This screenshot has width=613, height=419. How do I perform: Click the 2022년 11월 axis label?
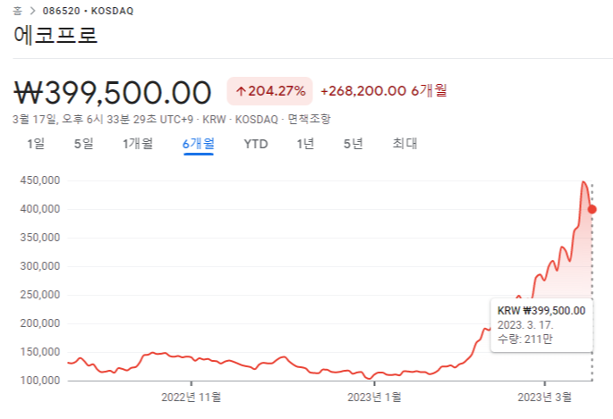tap(192, 398)
